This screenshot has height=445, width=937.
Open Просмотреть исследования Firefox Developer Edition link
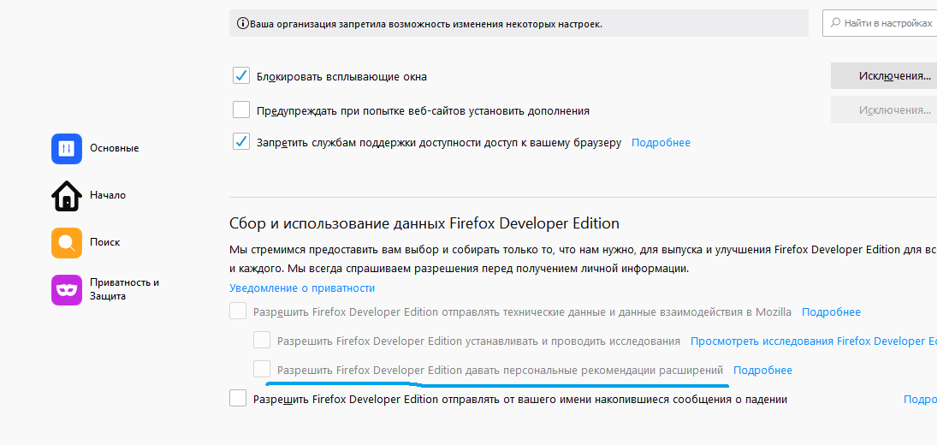[x=814, y=341]
